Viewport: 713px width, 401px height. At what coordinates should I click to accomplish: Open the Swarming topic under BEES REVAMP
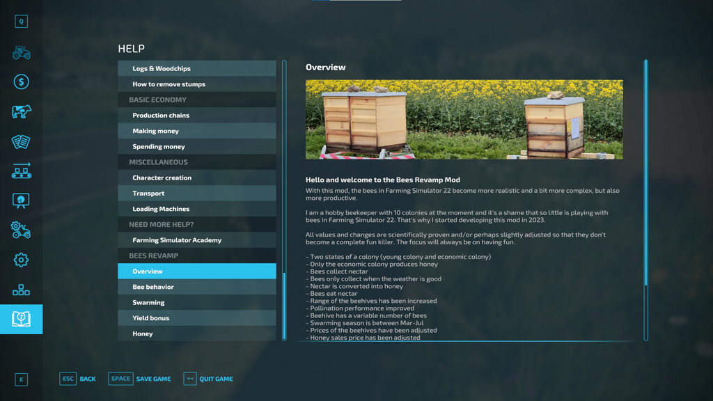coord(196,302)
